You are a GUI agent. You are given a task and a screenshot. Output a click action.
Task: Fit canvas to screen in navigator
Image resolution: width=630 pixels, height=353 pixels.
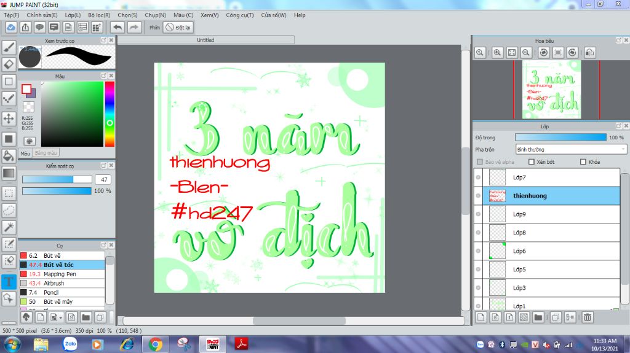[512, 53]
